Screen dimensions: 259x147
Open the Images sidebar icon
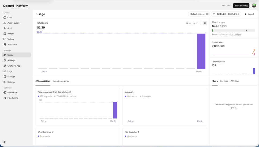pos(5,34)
